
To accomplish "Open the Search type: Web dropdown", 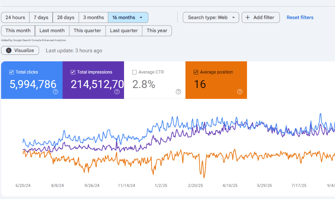I will click(211, 17).
